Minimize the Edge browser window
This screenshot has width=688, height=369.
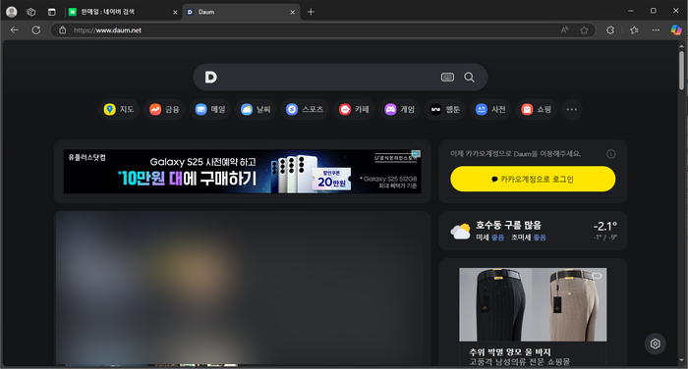[x=631, y=11]
